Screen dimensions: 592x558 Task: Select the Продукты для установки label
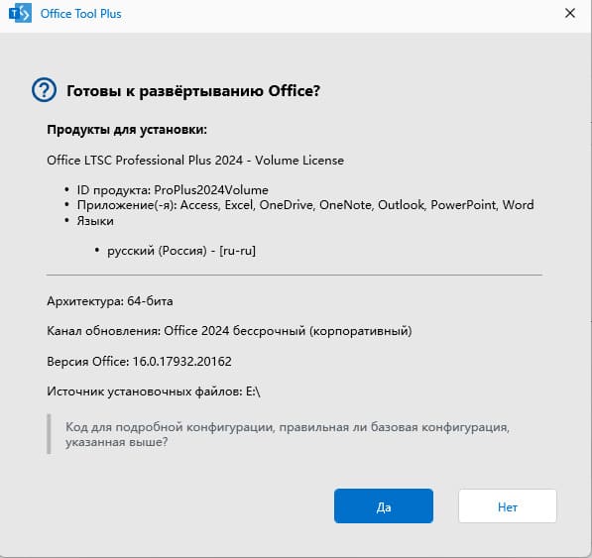(x=127, y=130)
